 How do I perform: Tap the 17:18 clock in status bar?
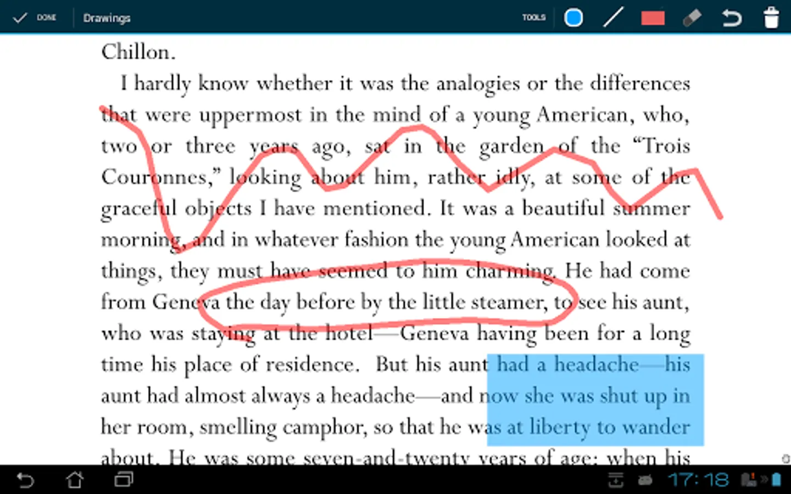point(698,480)
